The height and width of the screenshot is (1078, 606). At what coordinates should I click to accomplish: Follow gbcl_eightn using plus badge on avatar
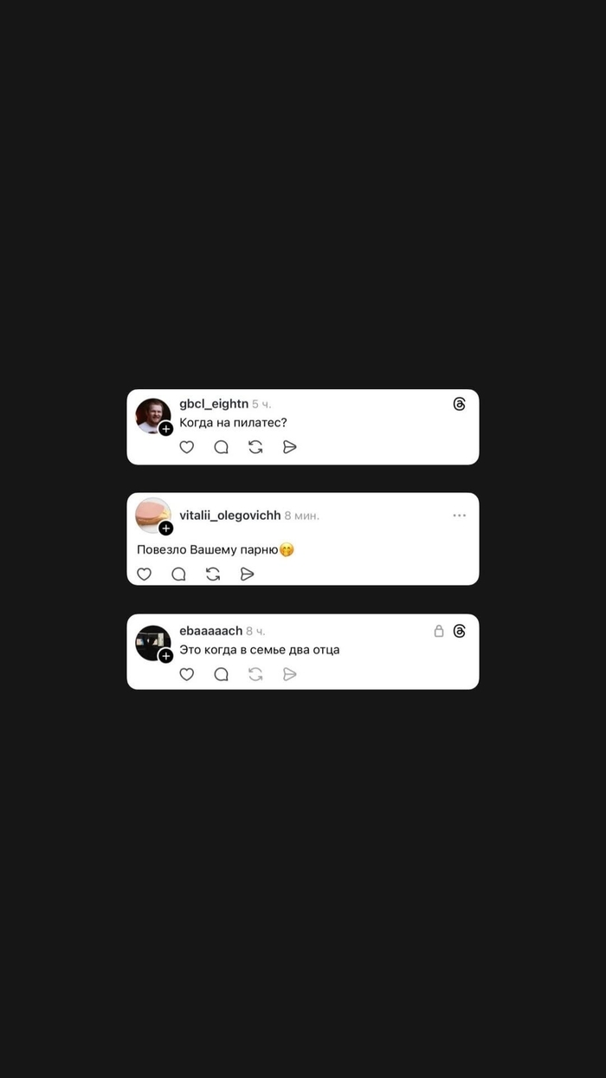166,428
